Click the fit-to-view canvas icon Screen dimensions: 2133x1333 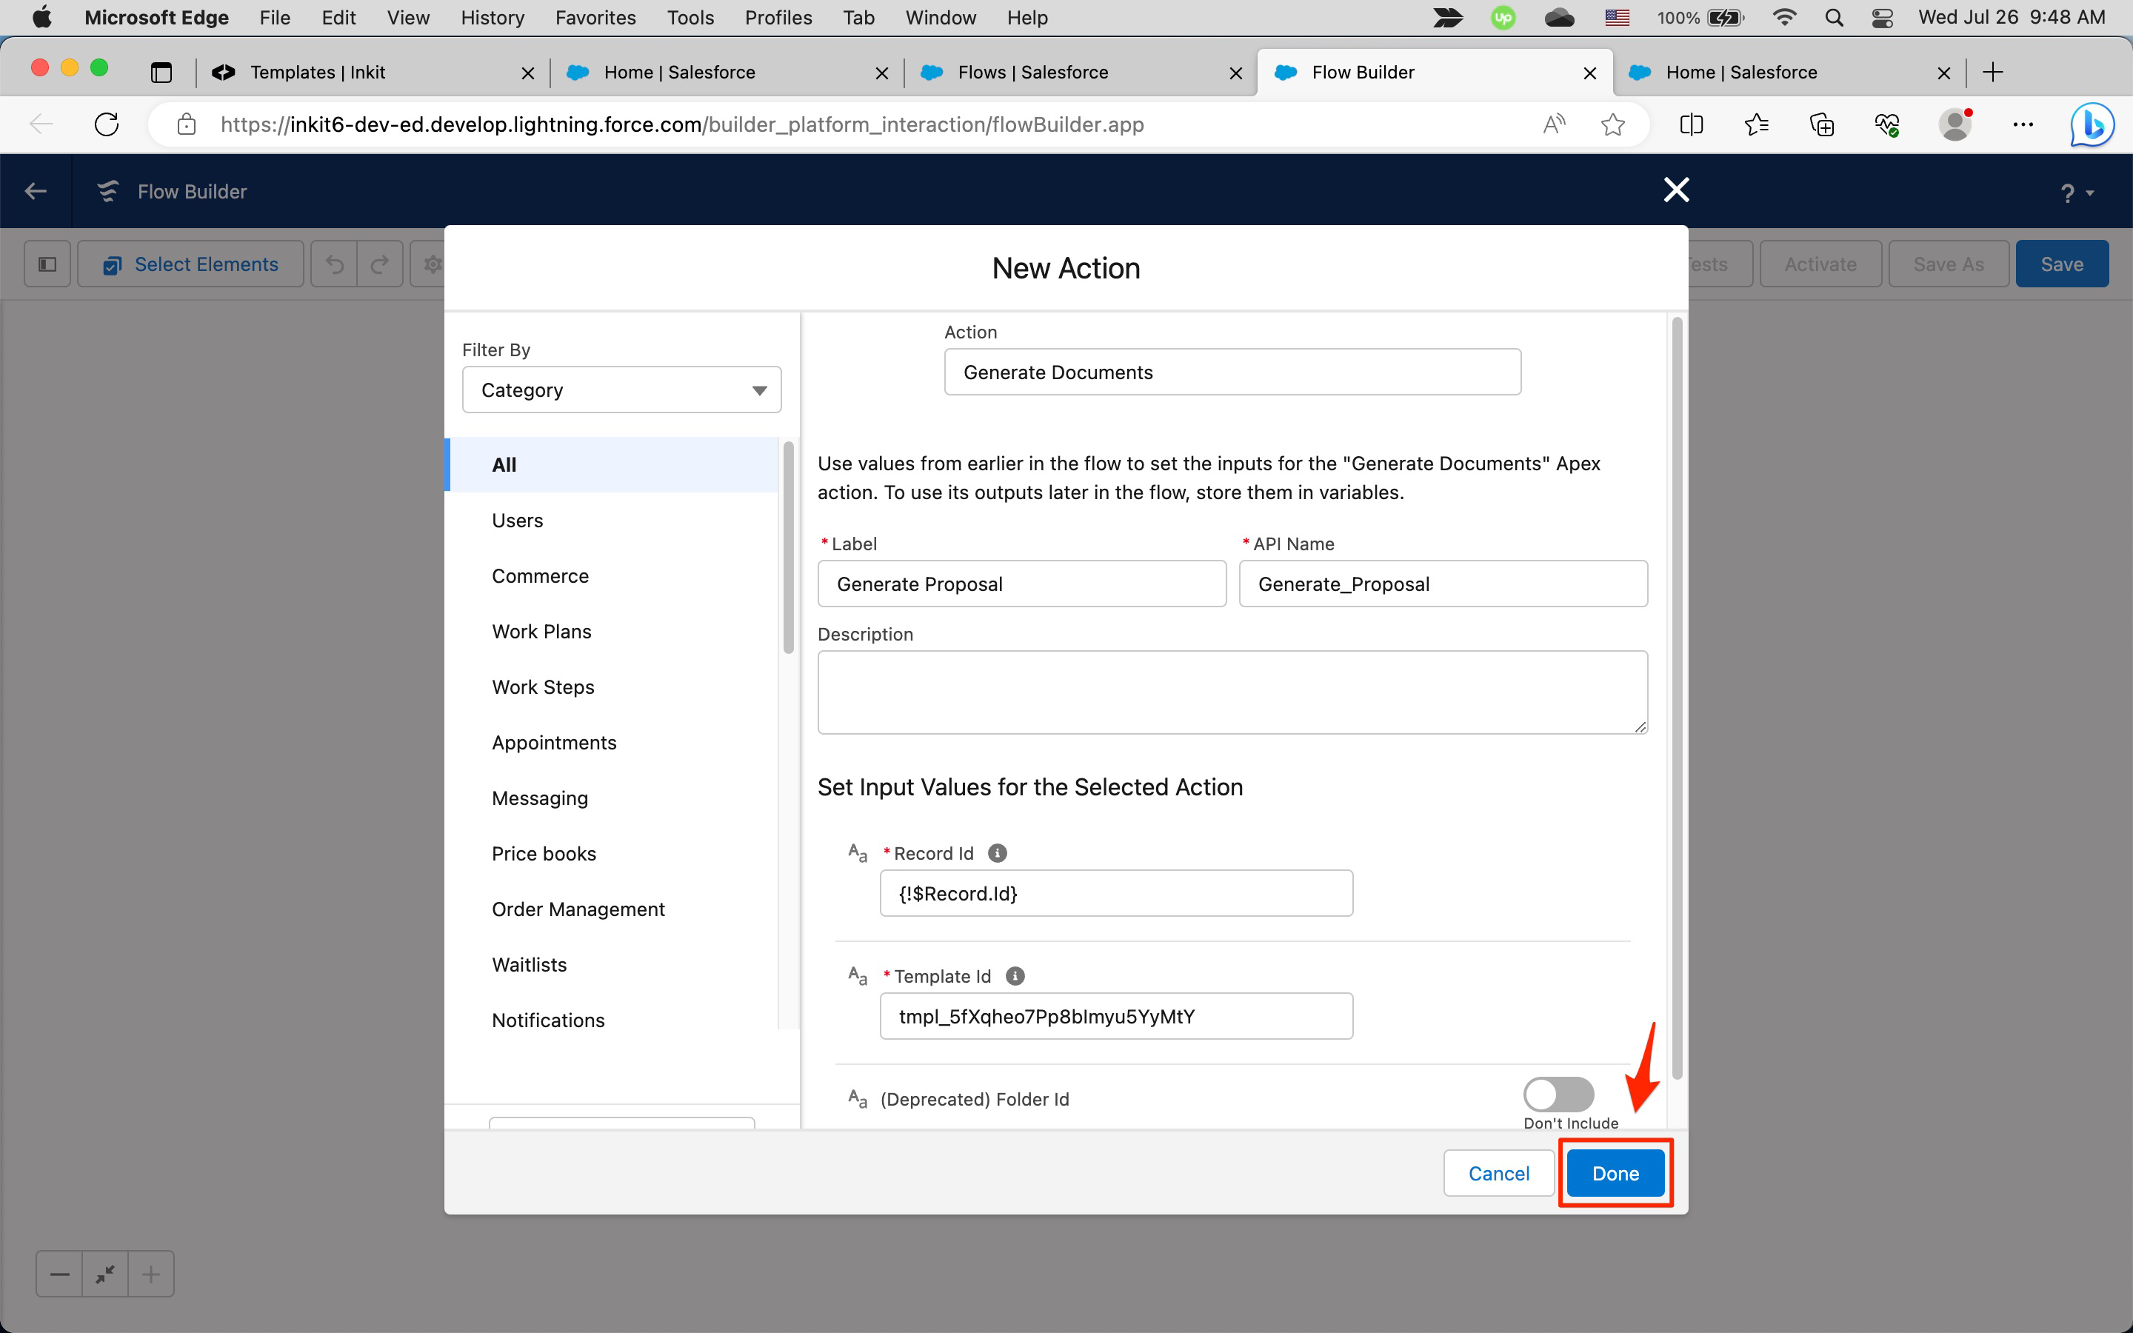click(106, 1274)
